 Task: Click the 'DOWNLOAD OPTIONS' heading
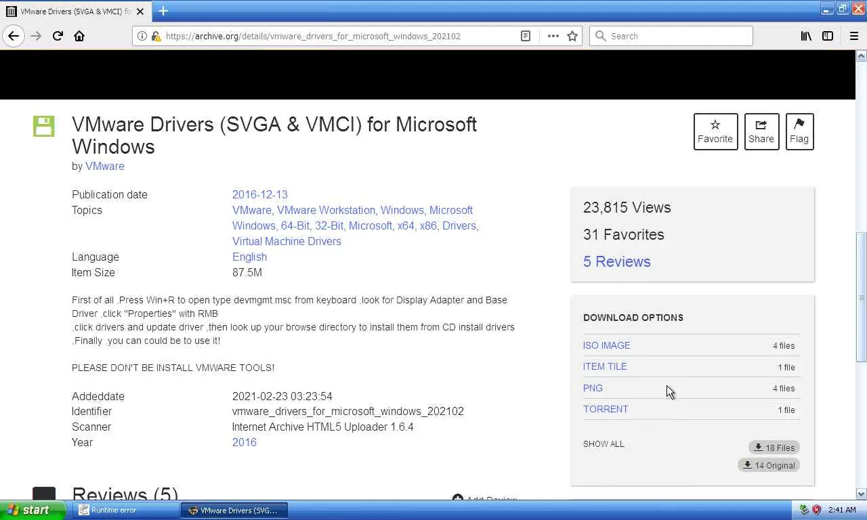pos(633,318)
